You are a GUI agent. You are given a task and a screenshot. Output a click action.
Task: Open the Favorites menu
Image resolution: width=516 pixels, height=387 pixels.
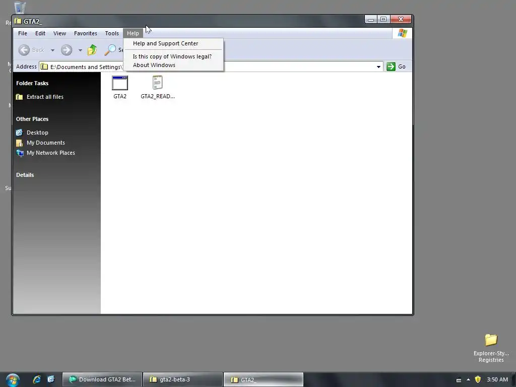[86, 33]
